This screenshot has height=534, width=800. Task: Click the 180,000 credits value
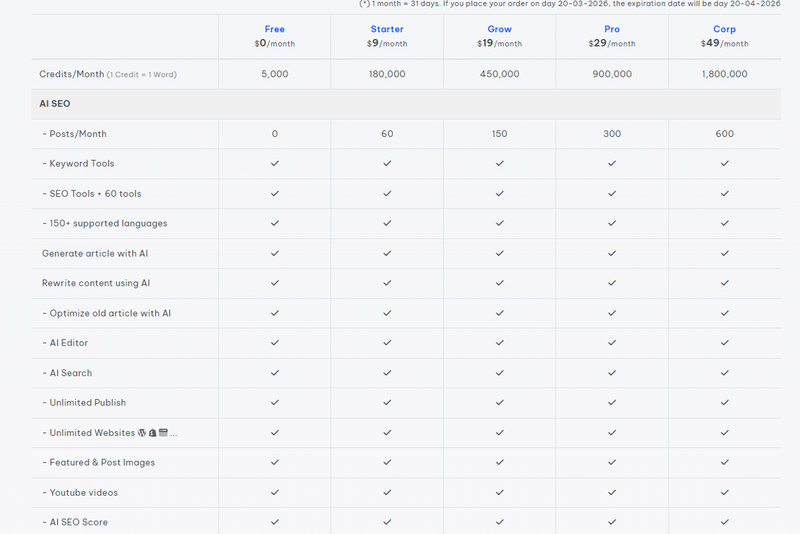tap(387, 74)
